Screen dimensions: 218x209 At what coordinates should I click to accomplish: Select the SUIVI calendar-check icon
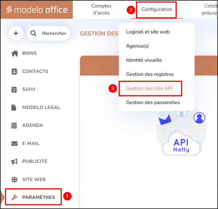[x=14, y=89]
